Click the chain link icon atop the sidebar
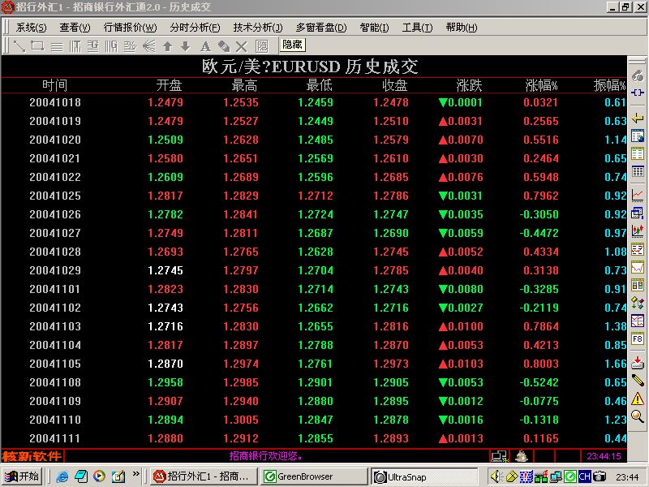 click(x=638, y=75)
